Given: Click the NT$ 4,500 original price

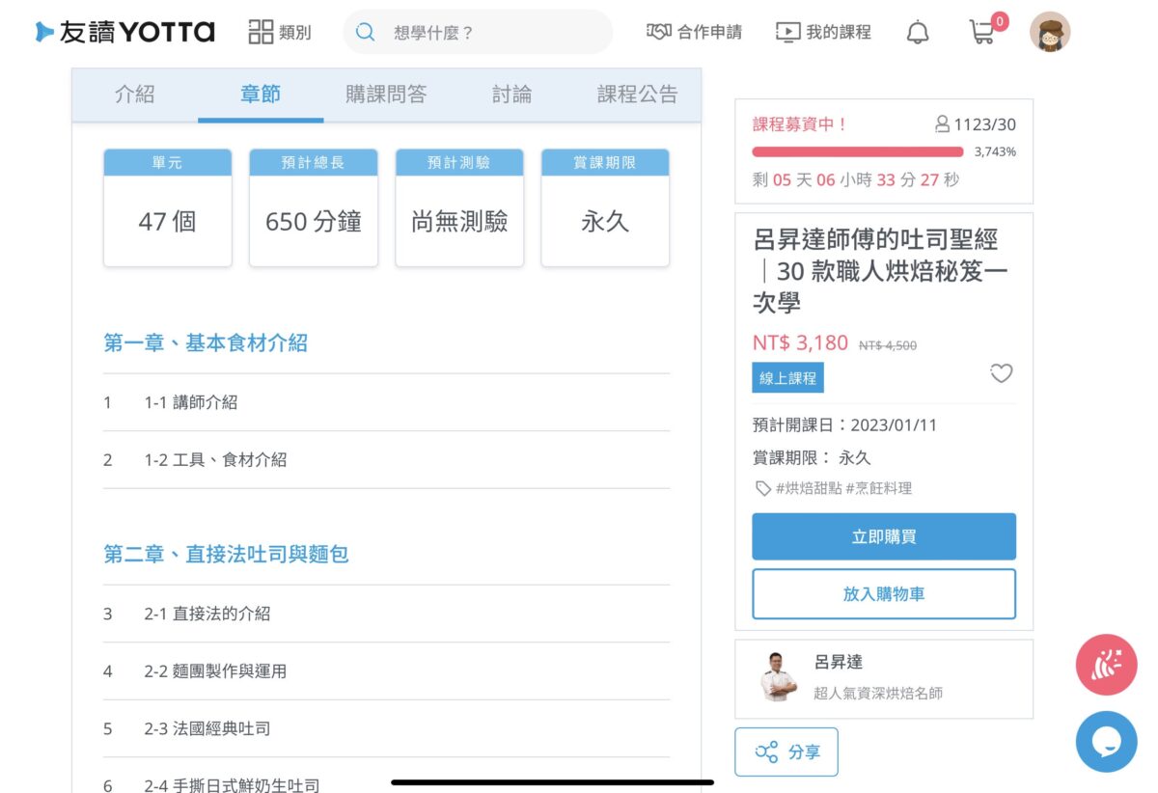Looking at the screenshot, I should (888, 345).
